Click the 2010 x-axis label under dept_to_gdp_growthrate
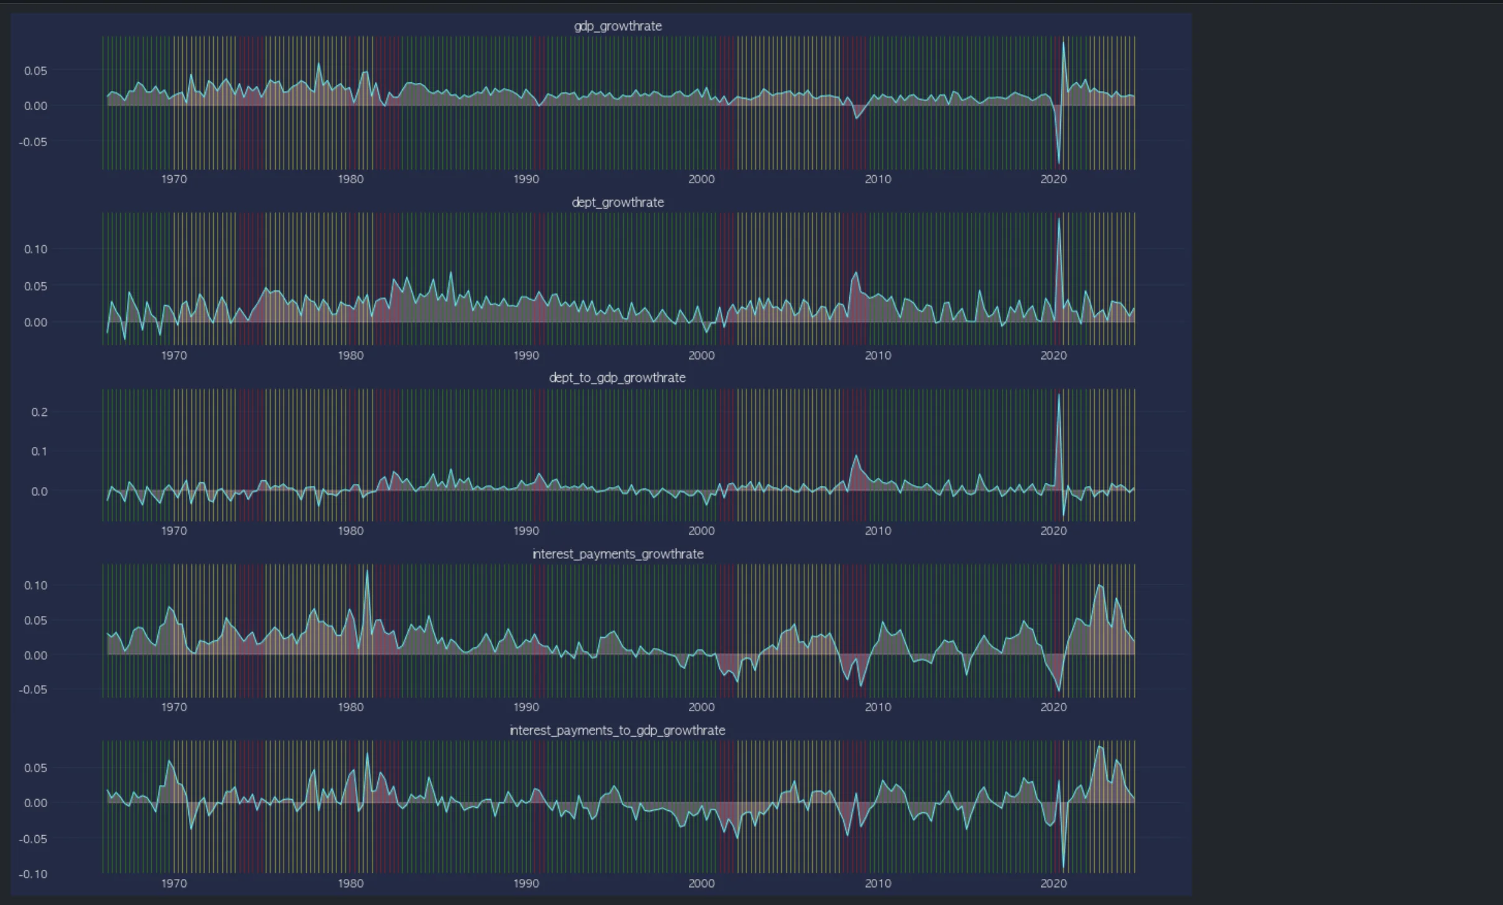This screenshot has width=1503, height=905. 878,531
